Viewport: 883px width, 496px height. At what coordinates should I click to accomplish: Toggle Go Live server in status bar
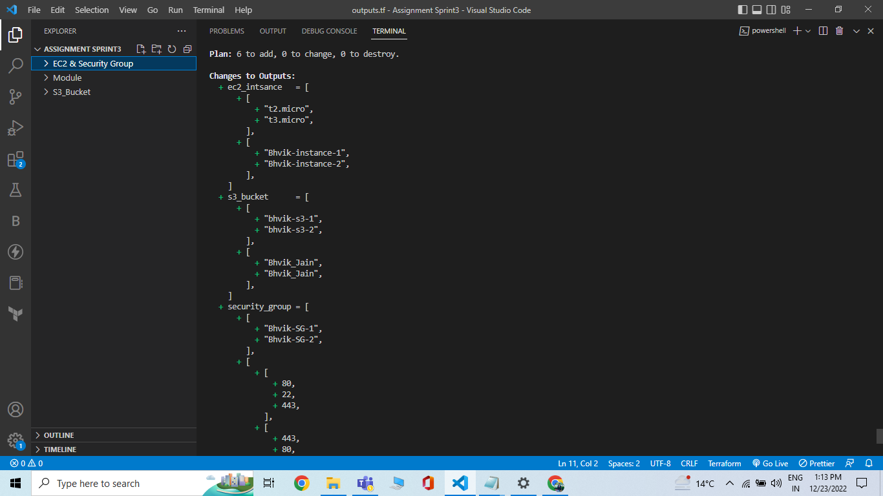770,463
